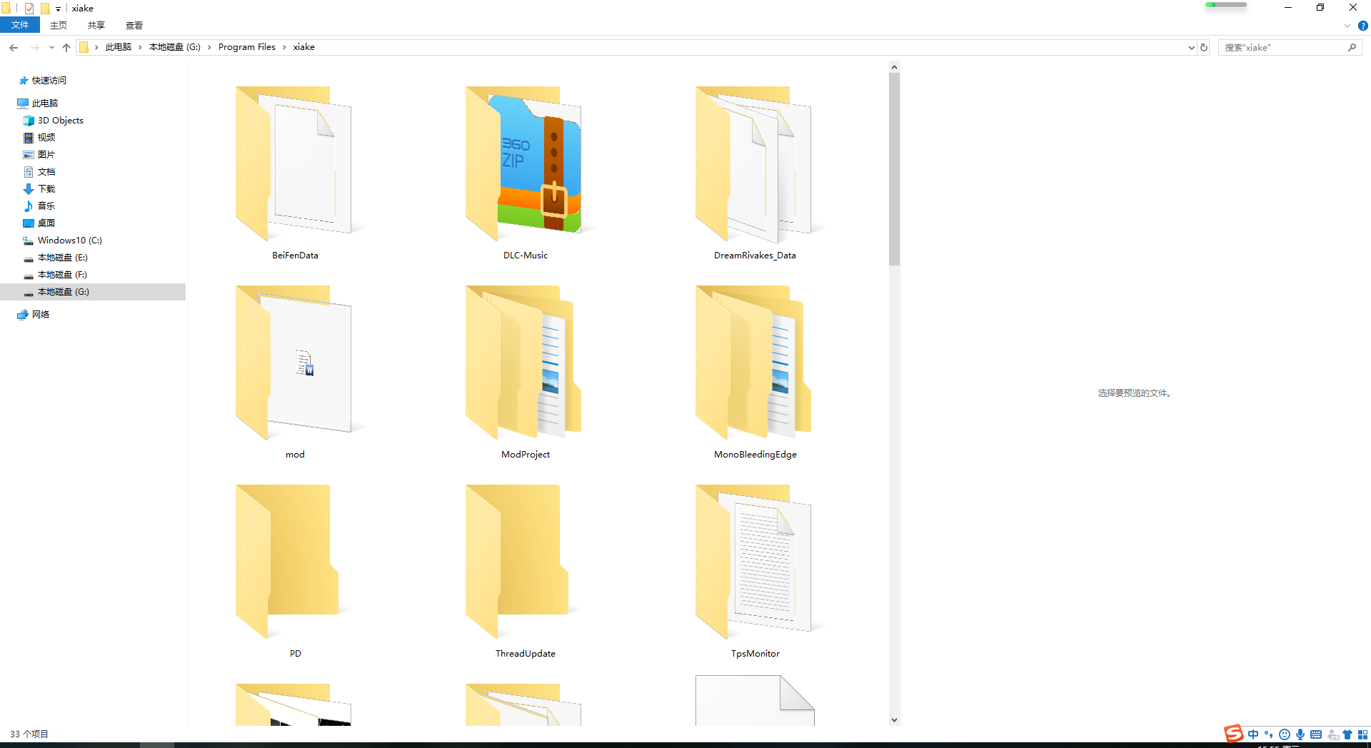Click the Properties quick access toolbar icon

click(29, 9)
